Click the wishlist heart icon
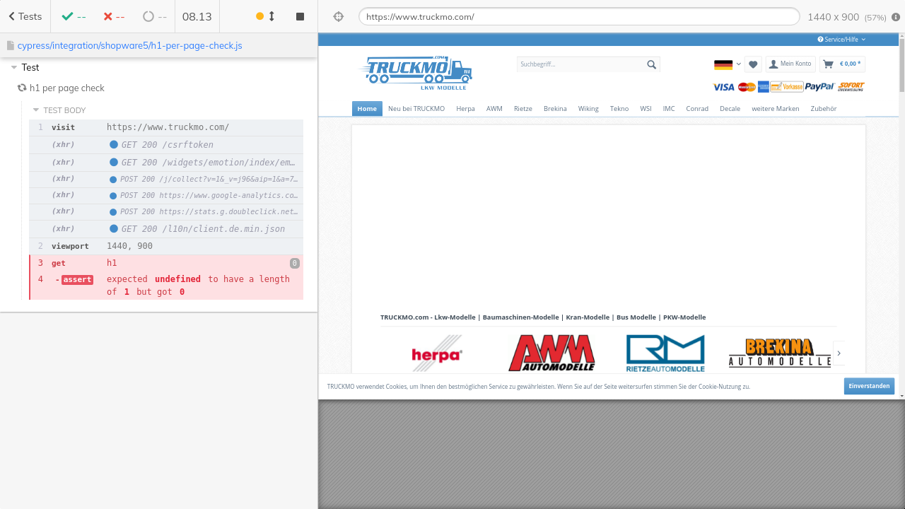The height and width of the screenshot is (509, 905). 753,64
